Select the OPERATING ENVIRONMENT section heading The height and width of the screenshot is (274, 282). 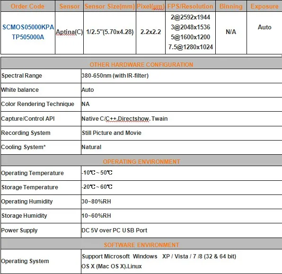pyautogui.click(x=141, y=161)
